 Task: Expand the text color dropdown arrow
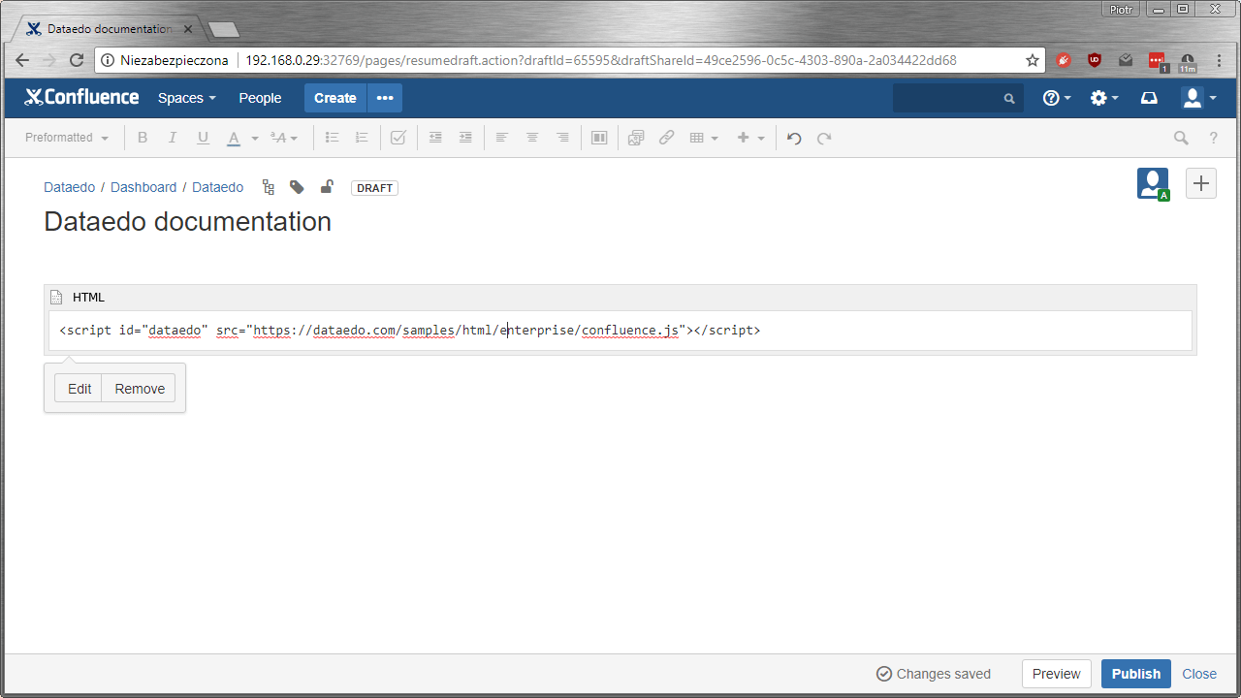click(254, 138)
